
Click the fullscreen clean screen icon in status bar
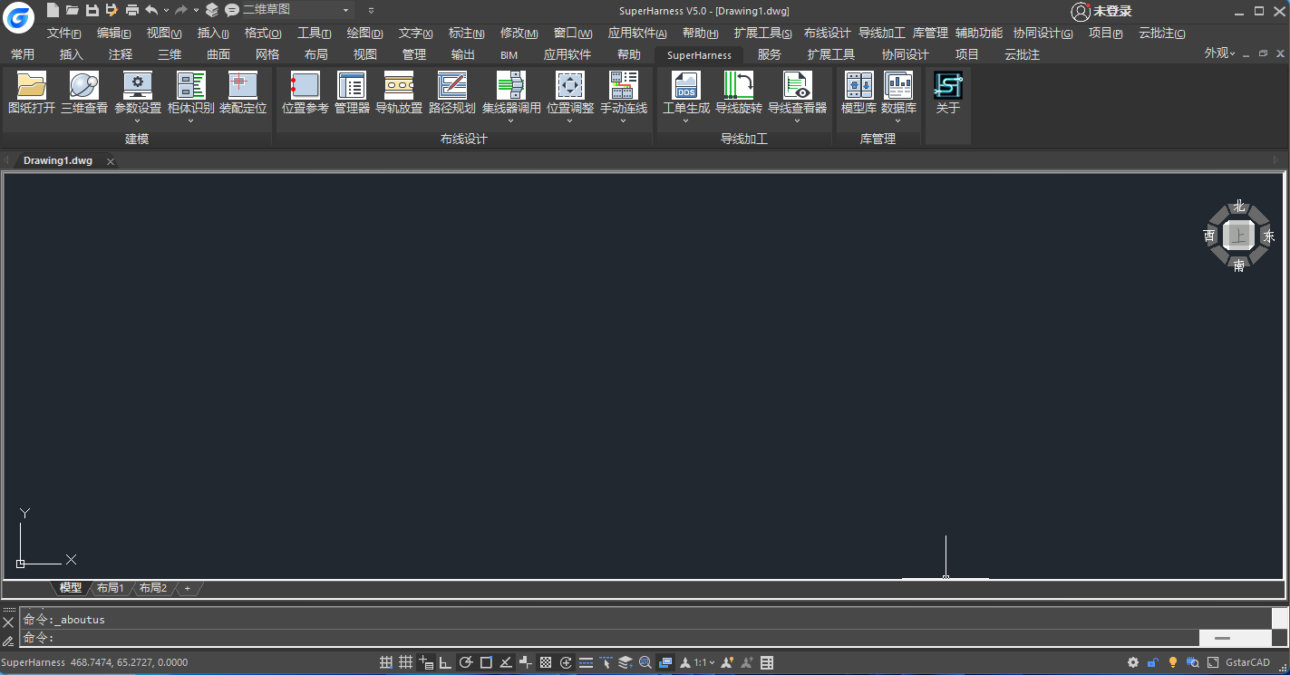point(1212,663)
